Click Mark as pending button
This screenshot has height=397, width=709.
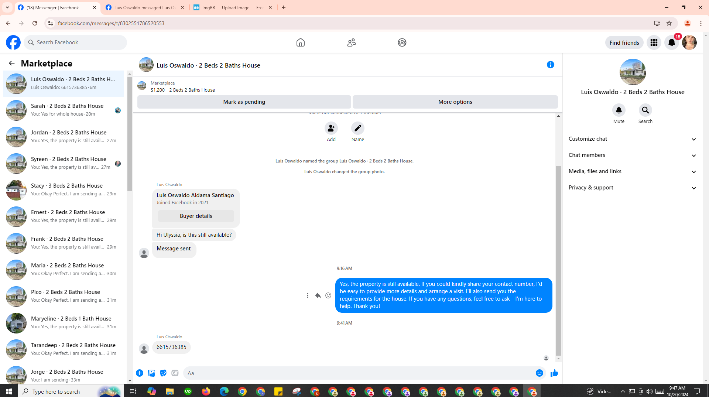(x=244, y=102)
